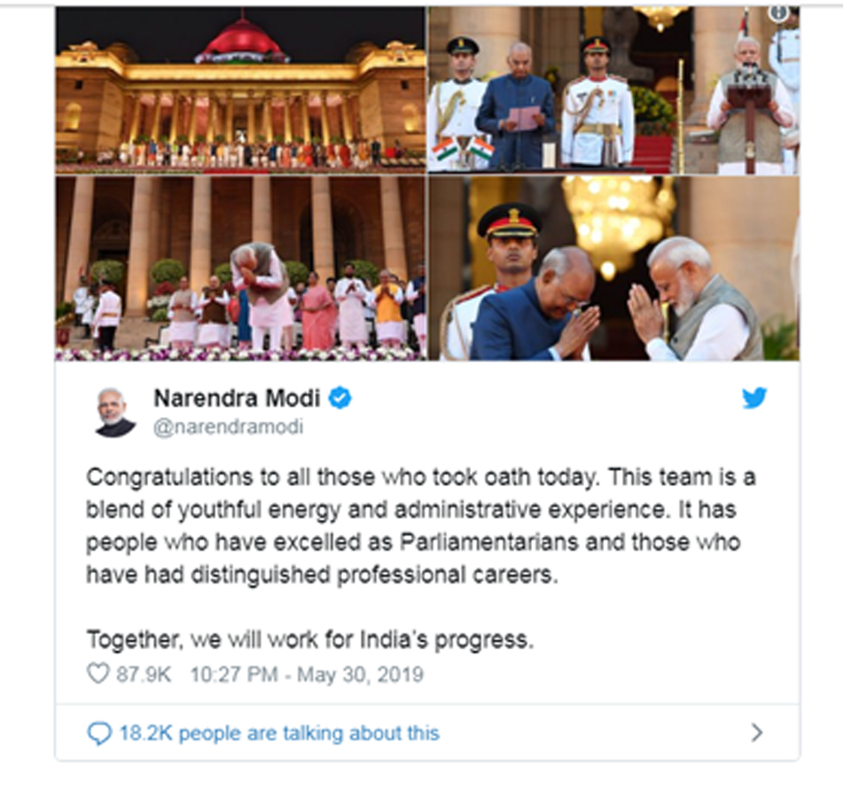Click the 87.9K likes count
867x790 pixels.
click(x=144, y=675)
